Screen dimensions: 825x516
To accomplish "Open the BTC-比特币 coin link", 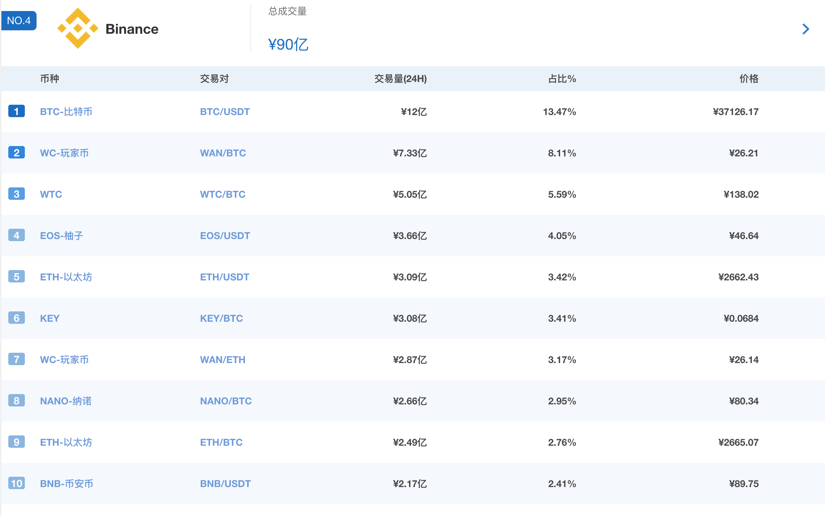I will tap(66, 112).
